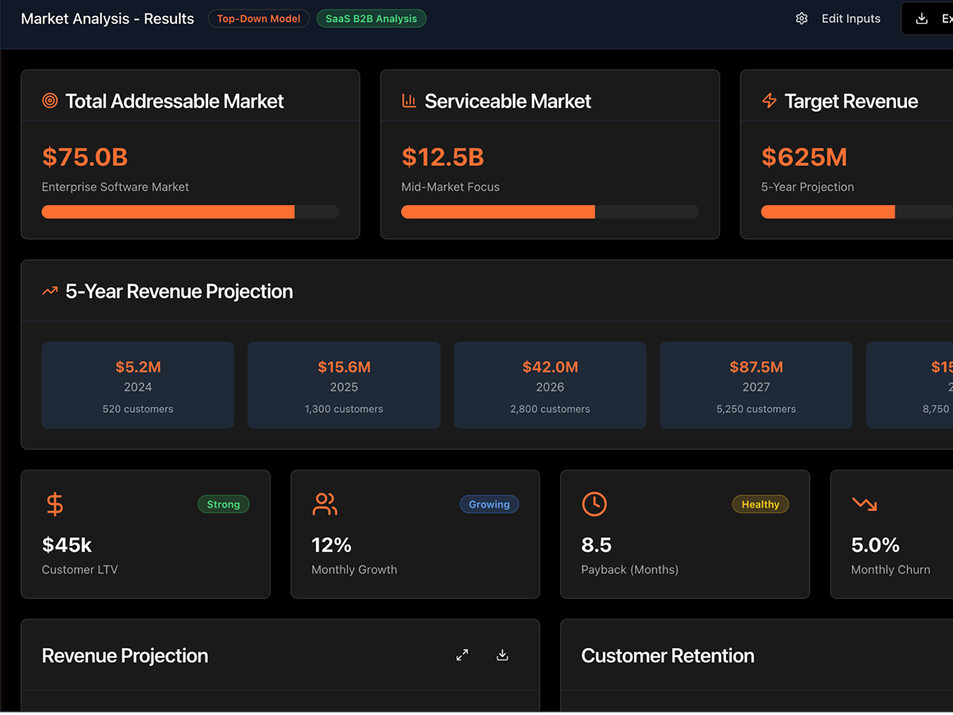Click the Monthly Growth label
The width and height of the screenshot is (953, 715).
tap(354, 570)
